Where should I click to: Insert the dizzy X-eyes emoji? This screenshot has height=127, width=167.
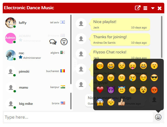[143, 90]
